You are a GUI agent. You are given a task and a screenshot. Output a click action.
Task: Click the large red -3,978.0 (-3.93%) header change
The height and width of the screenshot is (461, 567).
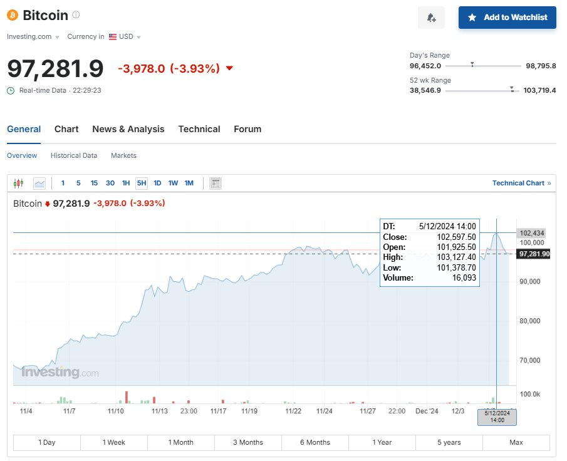coord(169,68)
